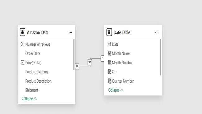Collapse the Date Table fields
Screen dimensions: 202x114
116,90
